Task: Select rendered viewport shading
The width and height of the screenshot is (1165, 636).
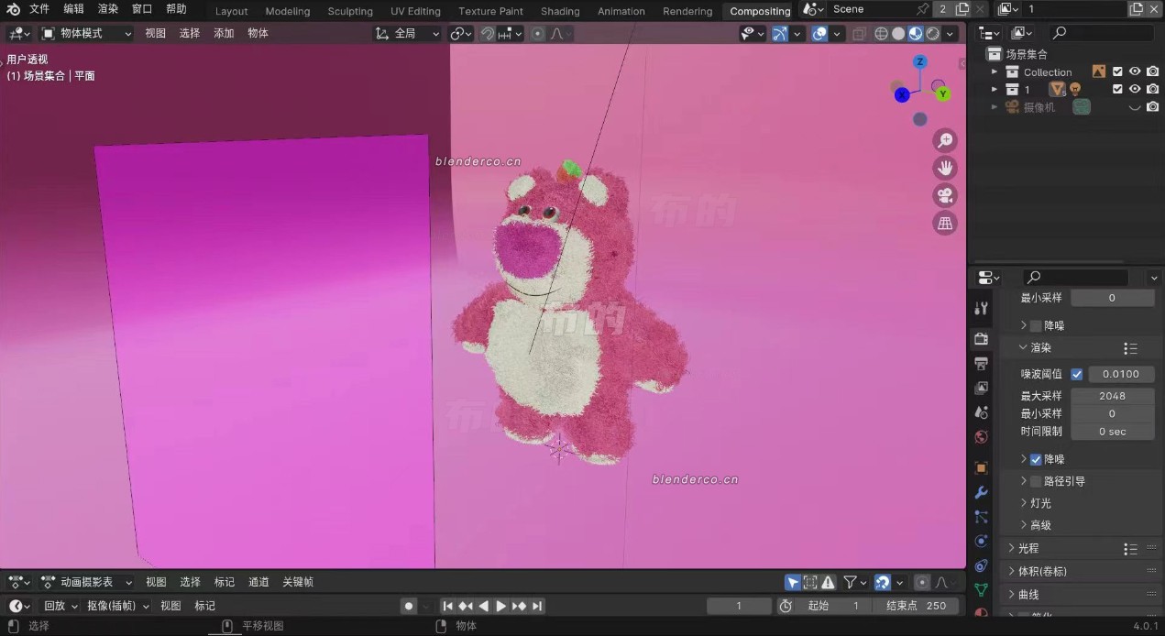Action: pyautogui.click(x=932, y=33)
